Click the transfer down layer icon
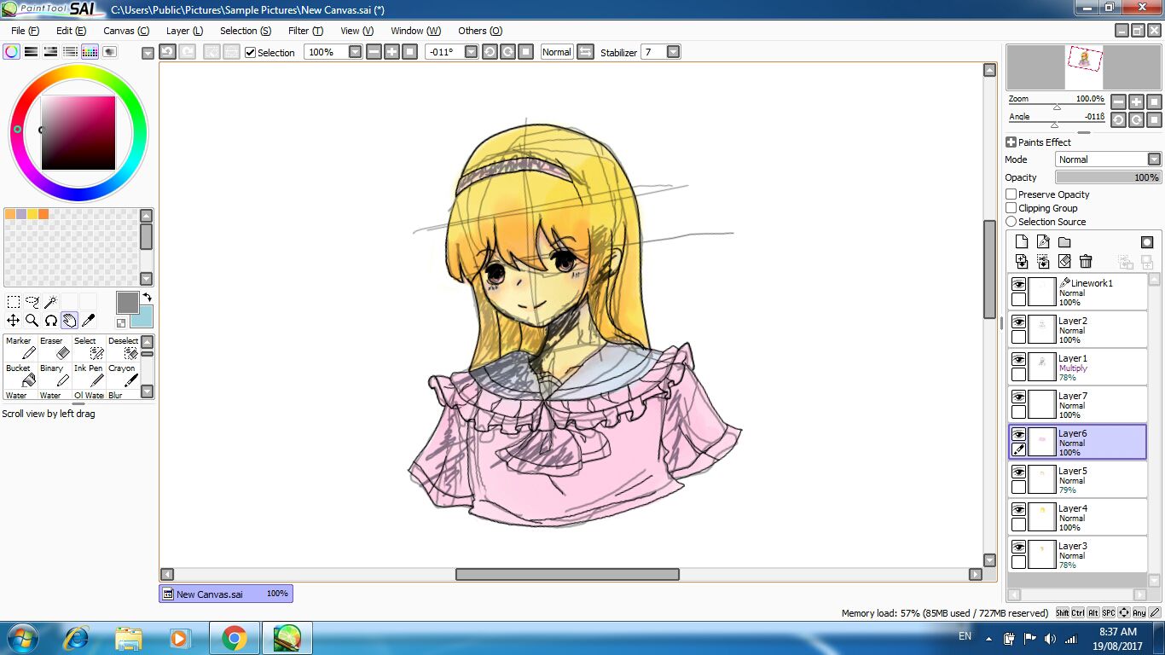 [1022, 261]
